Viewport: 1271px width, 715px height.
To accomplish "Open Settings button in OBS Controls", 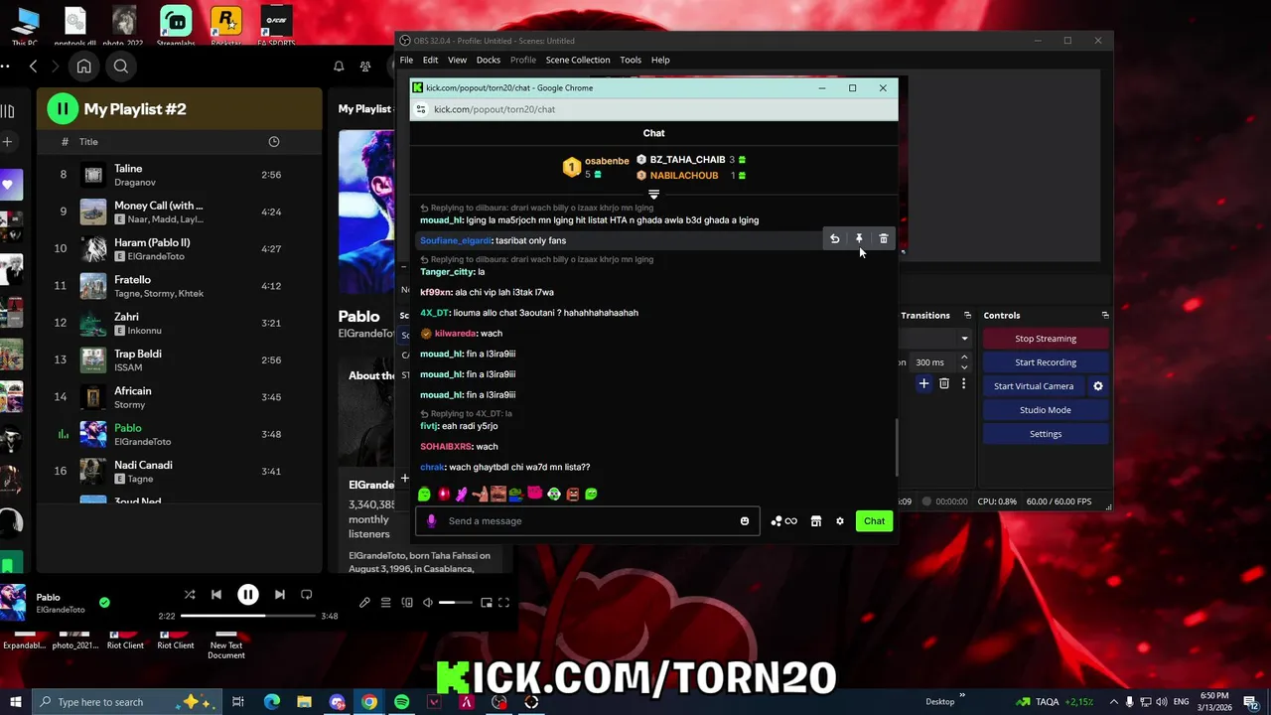I will point(1046,434).
